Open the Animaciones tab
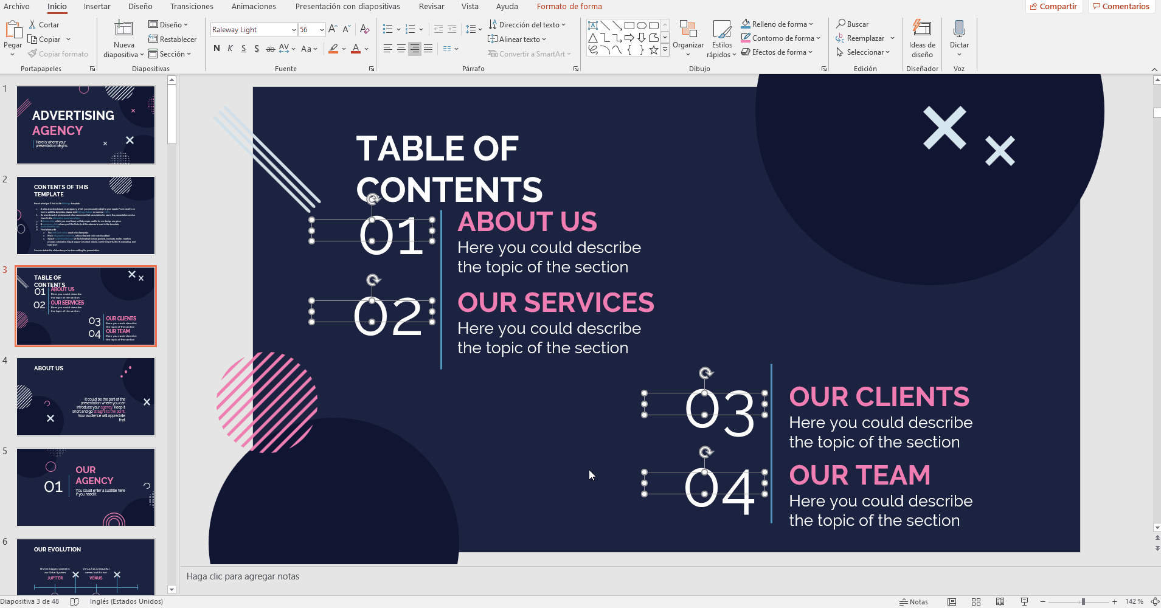The width and height of the screenshot is (1161, 608). tap(254, 7)
